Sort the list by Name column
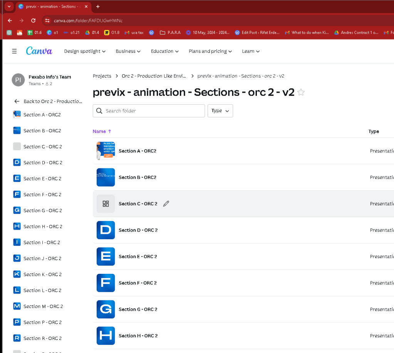This screenshot has height=353, width=394. (x=102, y=131)
